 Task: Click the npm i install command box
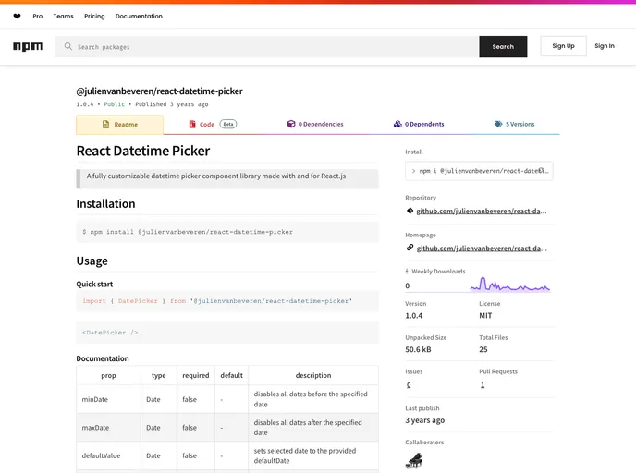[479, 171]
